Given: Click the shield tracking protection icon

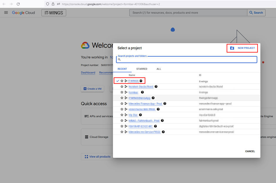Looking at the screenshot, I should coord(48,4).
